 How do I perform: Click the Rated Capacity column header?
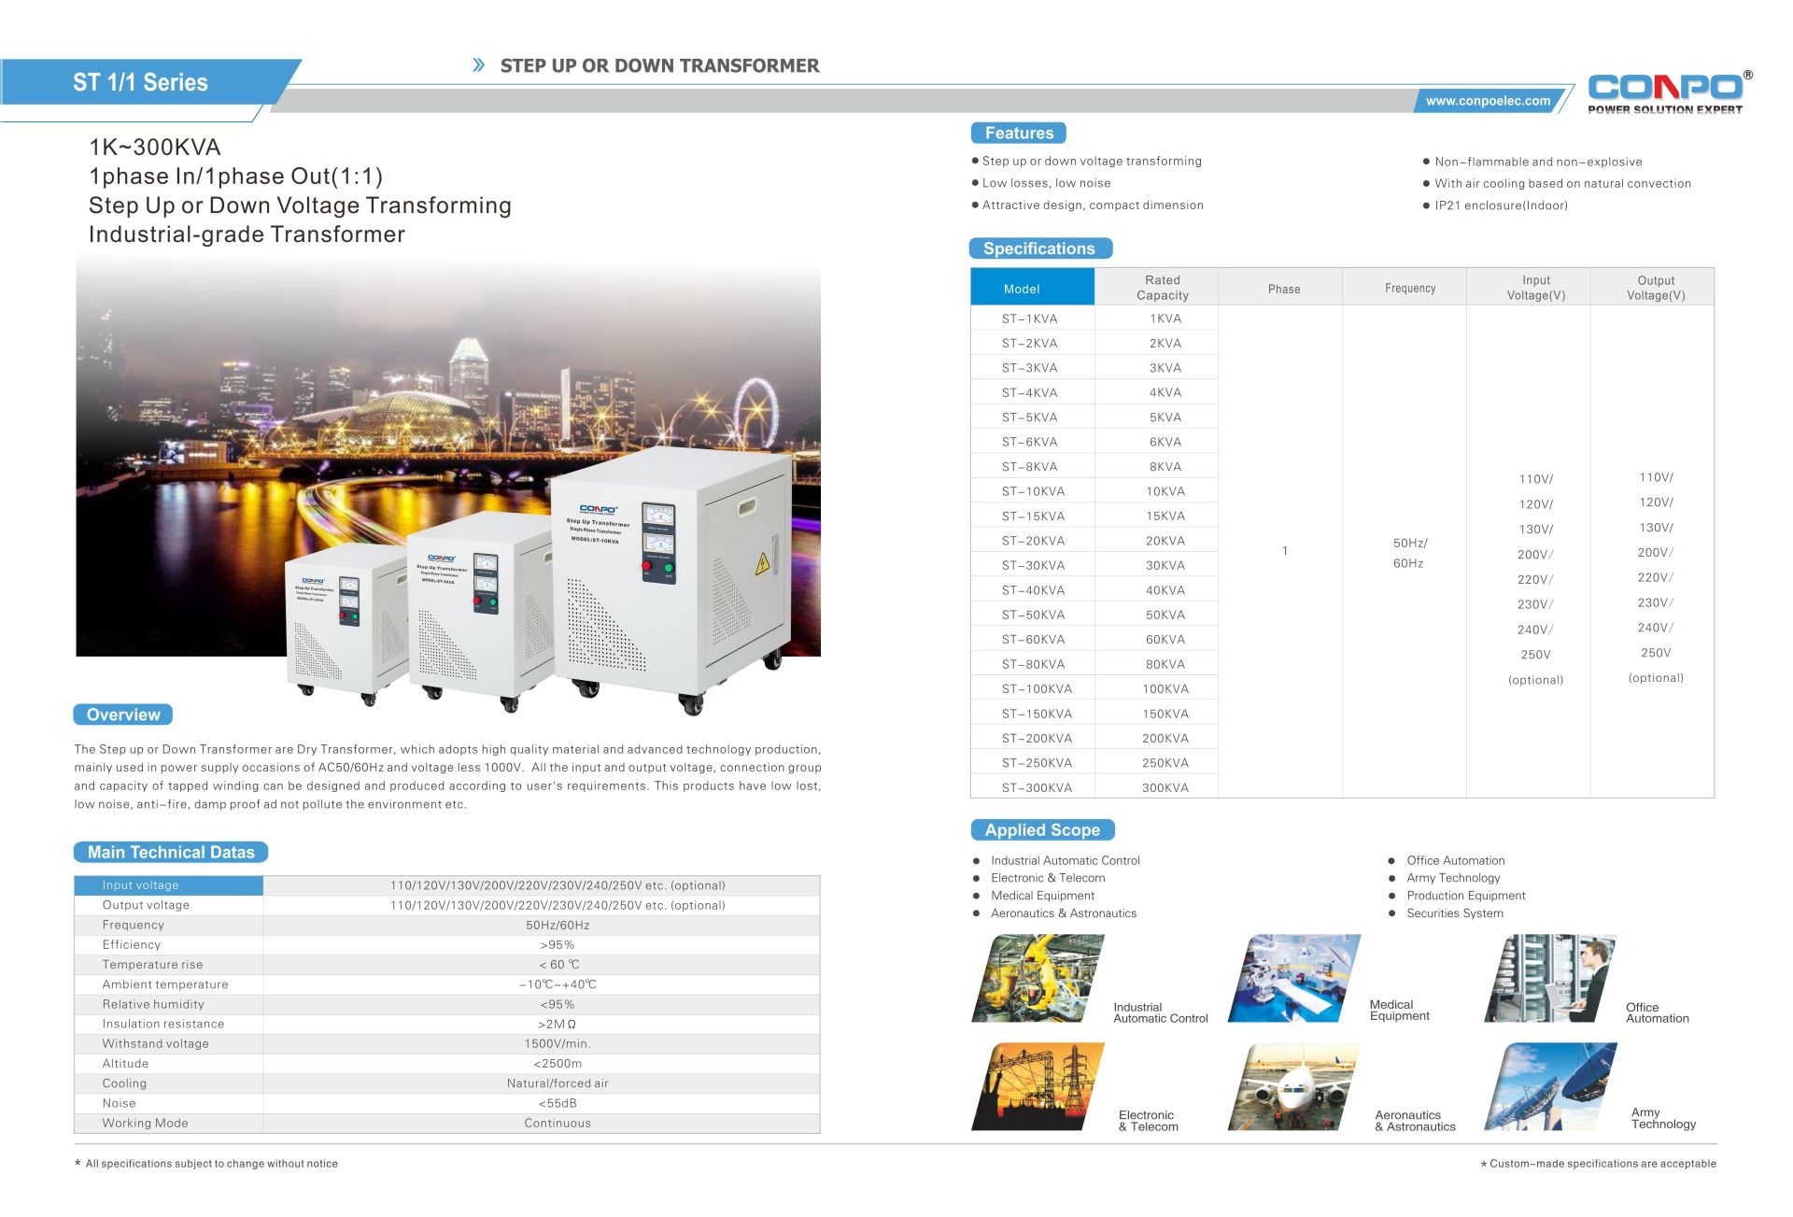1156,287
